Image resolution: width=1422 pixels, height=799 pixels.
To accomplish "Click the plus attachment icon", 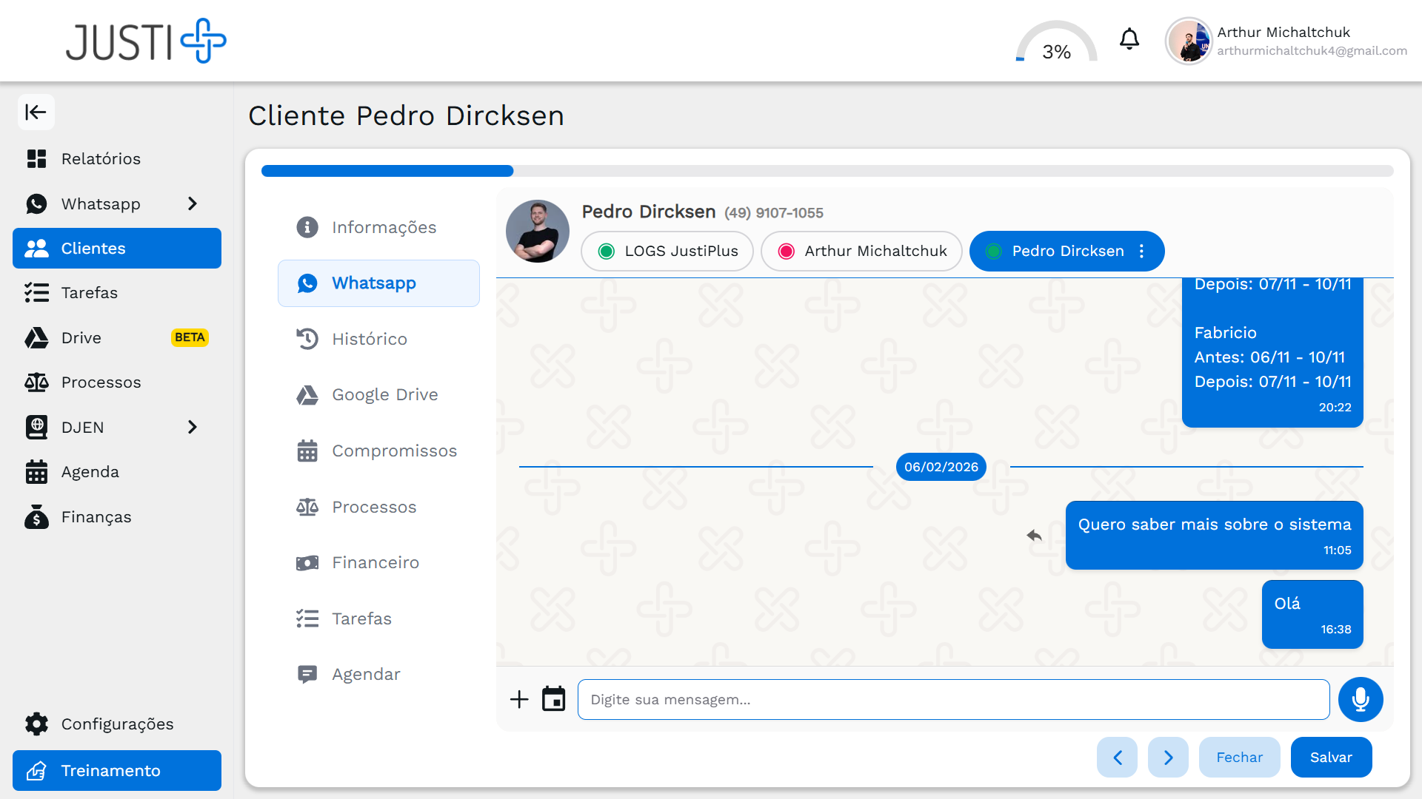I will point(519,699).
